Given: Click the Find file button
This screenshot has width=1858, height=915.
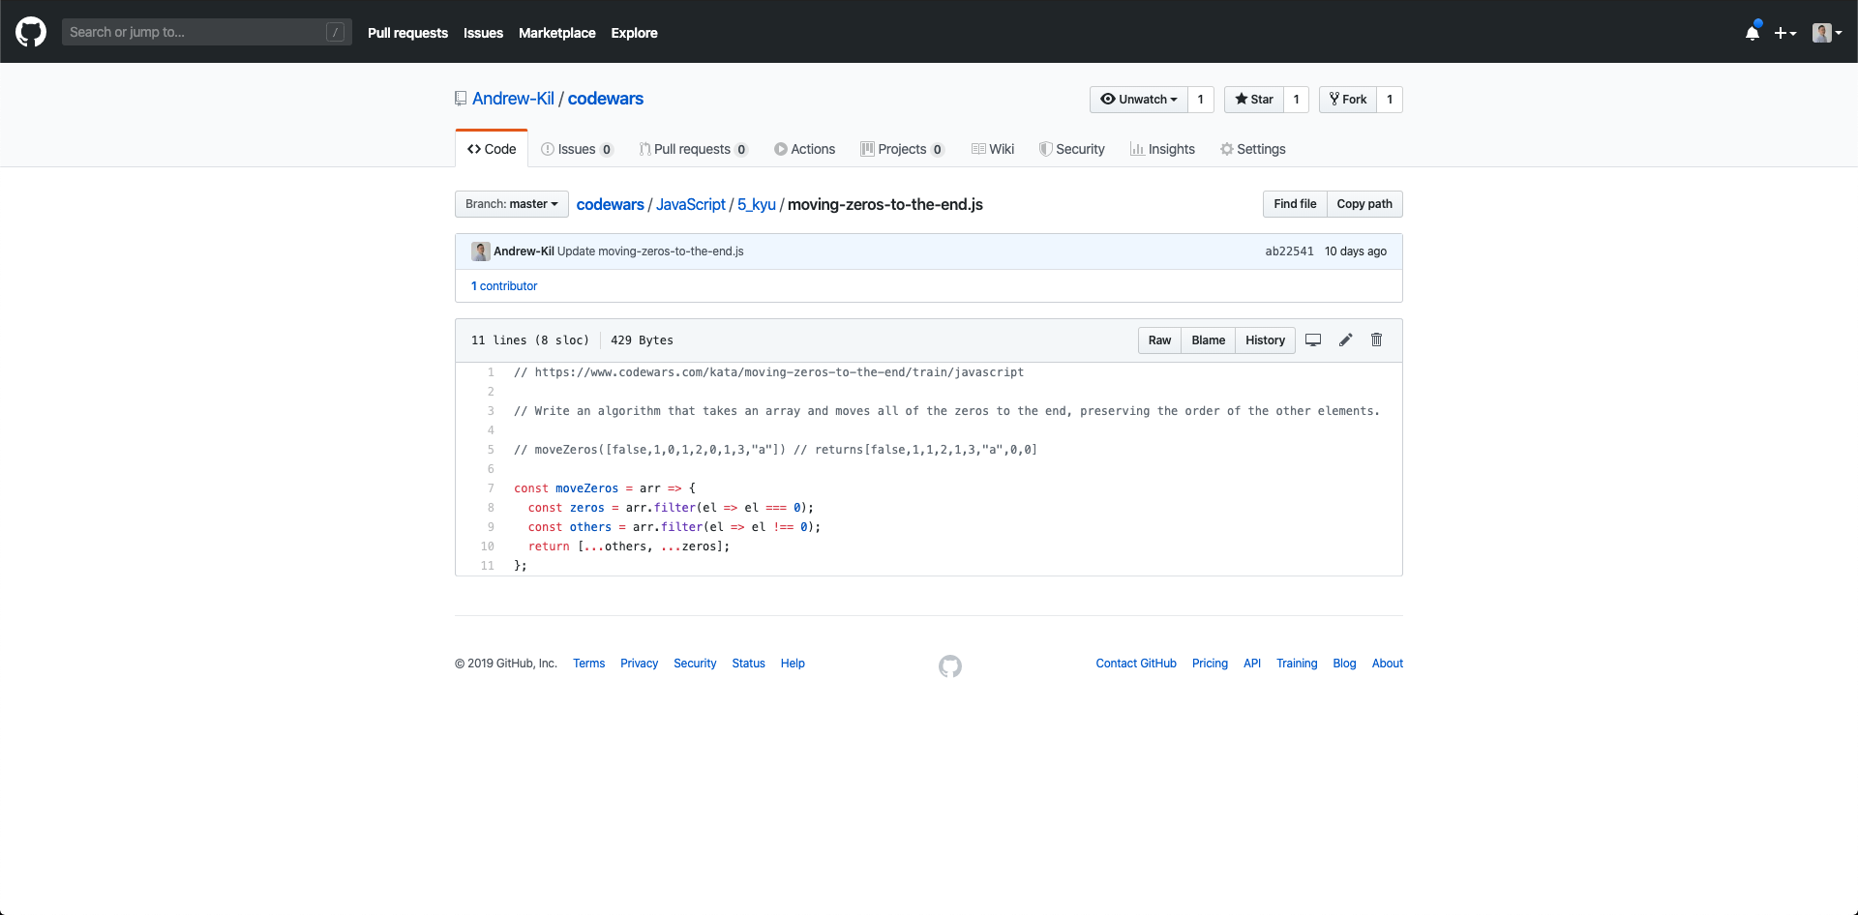Looking at the screenshot, I should 1295,204.
